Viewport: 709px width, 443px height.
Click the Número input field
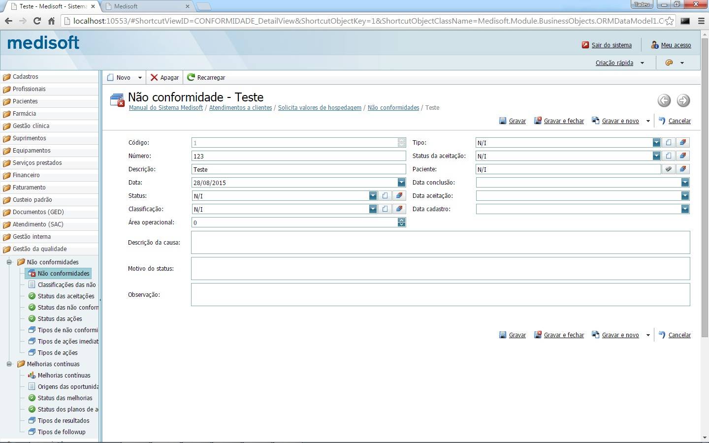pyautogui.click(x=298, y=156)
